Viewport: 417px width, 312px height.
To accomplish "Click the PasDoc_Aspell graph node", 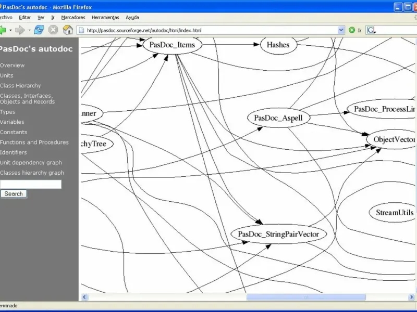I will 278,118.
